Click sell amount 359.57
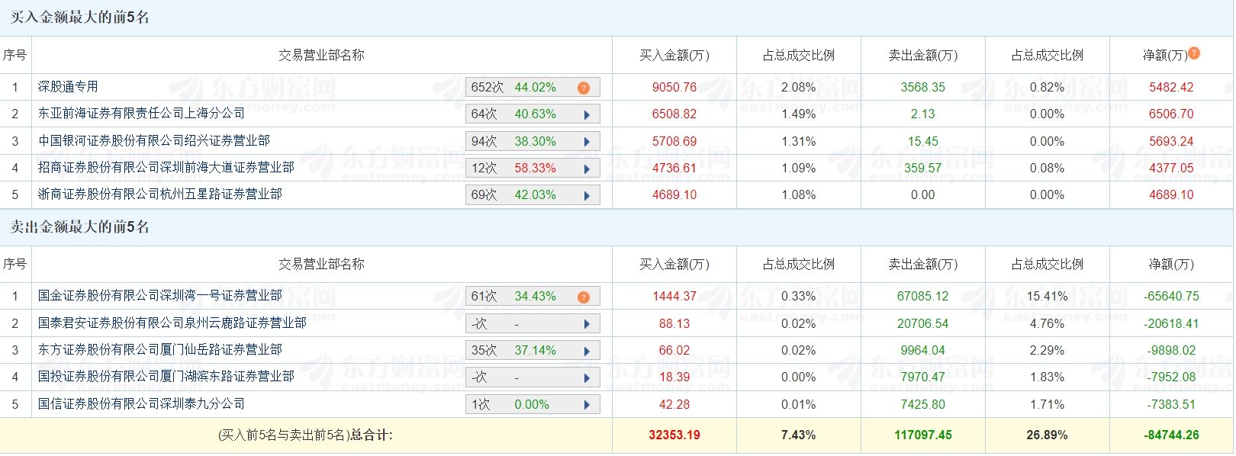Image resolution: width=1236 pixels, height=456 pixels. pyautogui.click(x=923, y=168)
